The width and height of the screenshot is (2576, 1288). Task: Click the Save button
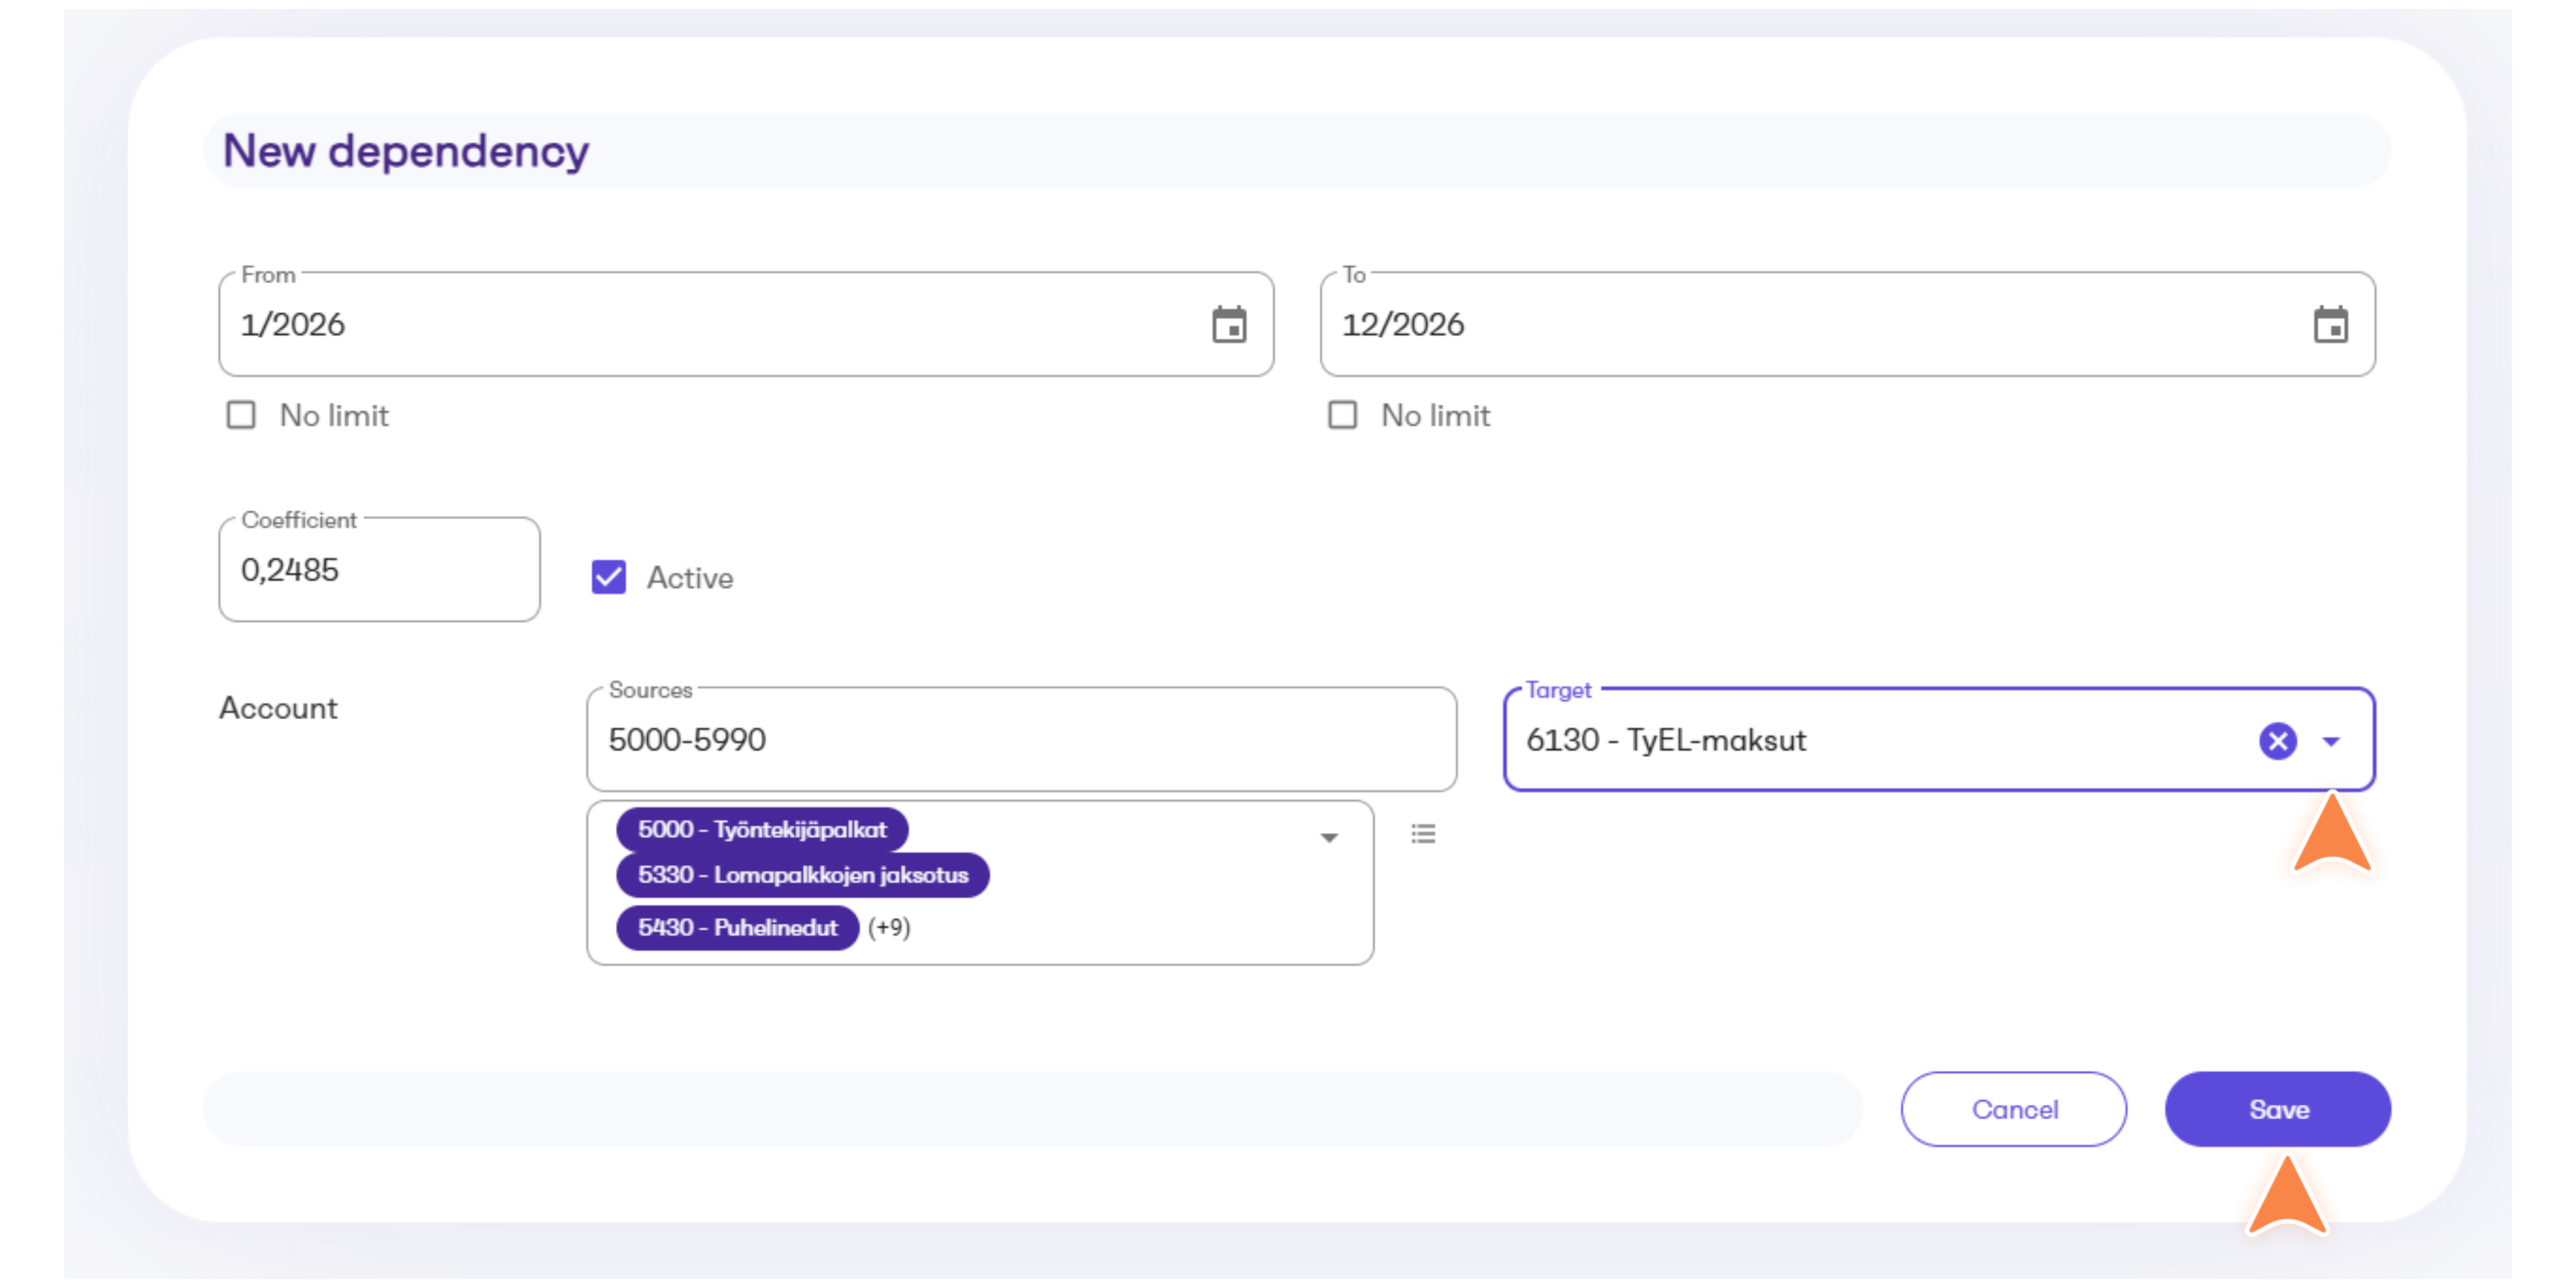pyautogui.click(x=2277, y=1109)
